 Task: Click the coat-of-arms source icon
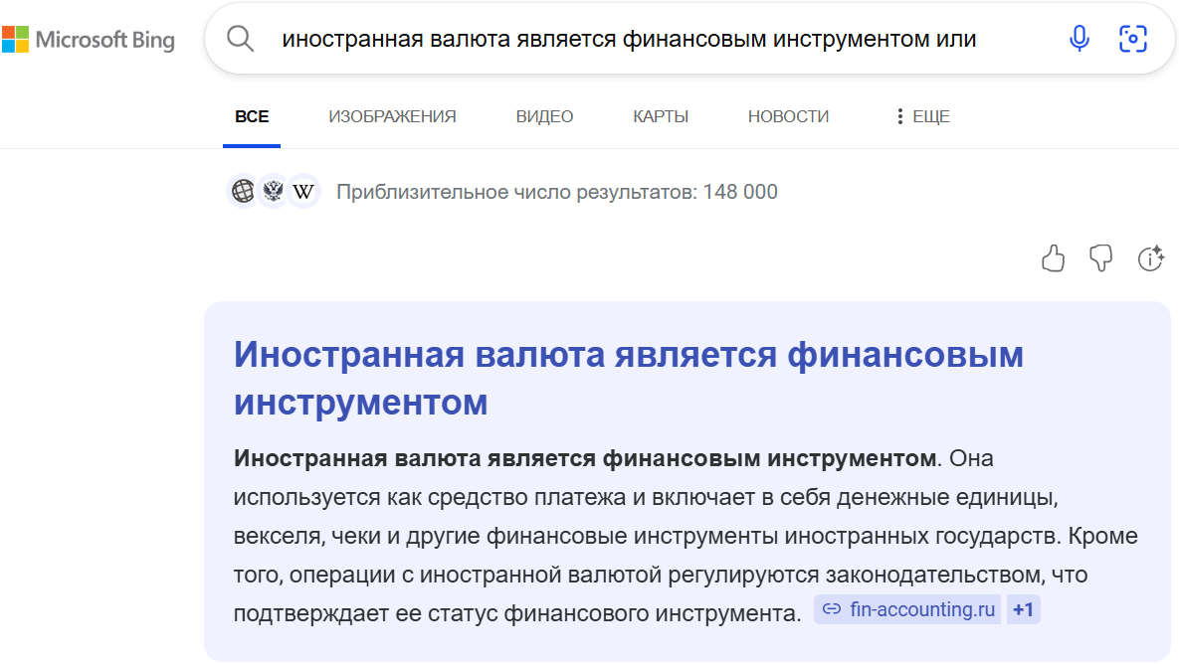coord(273,191)
